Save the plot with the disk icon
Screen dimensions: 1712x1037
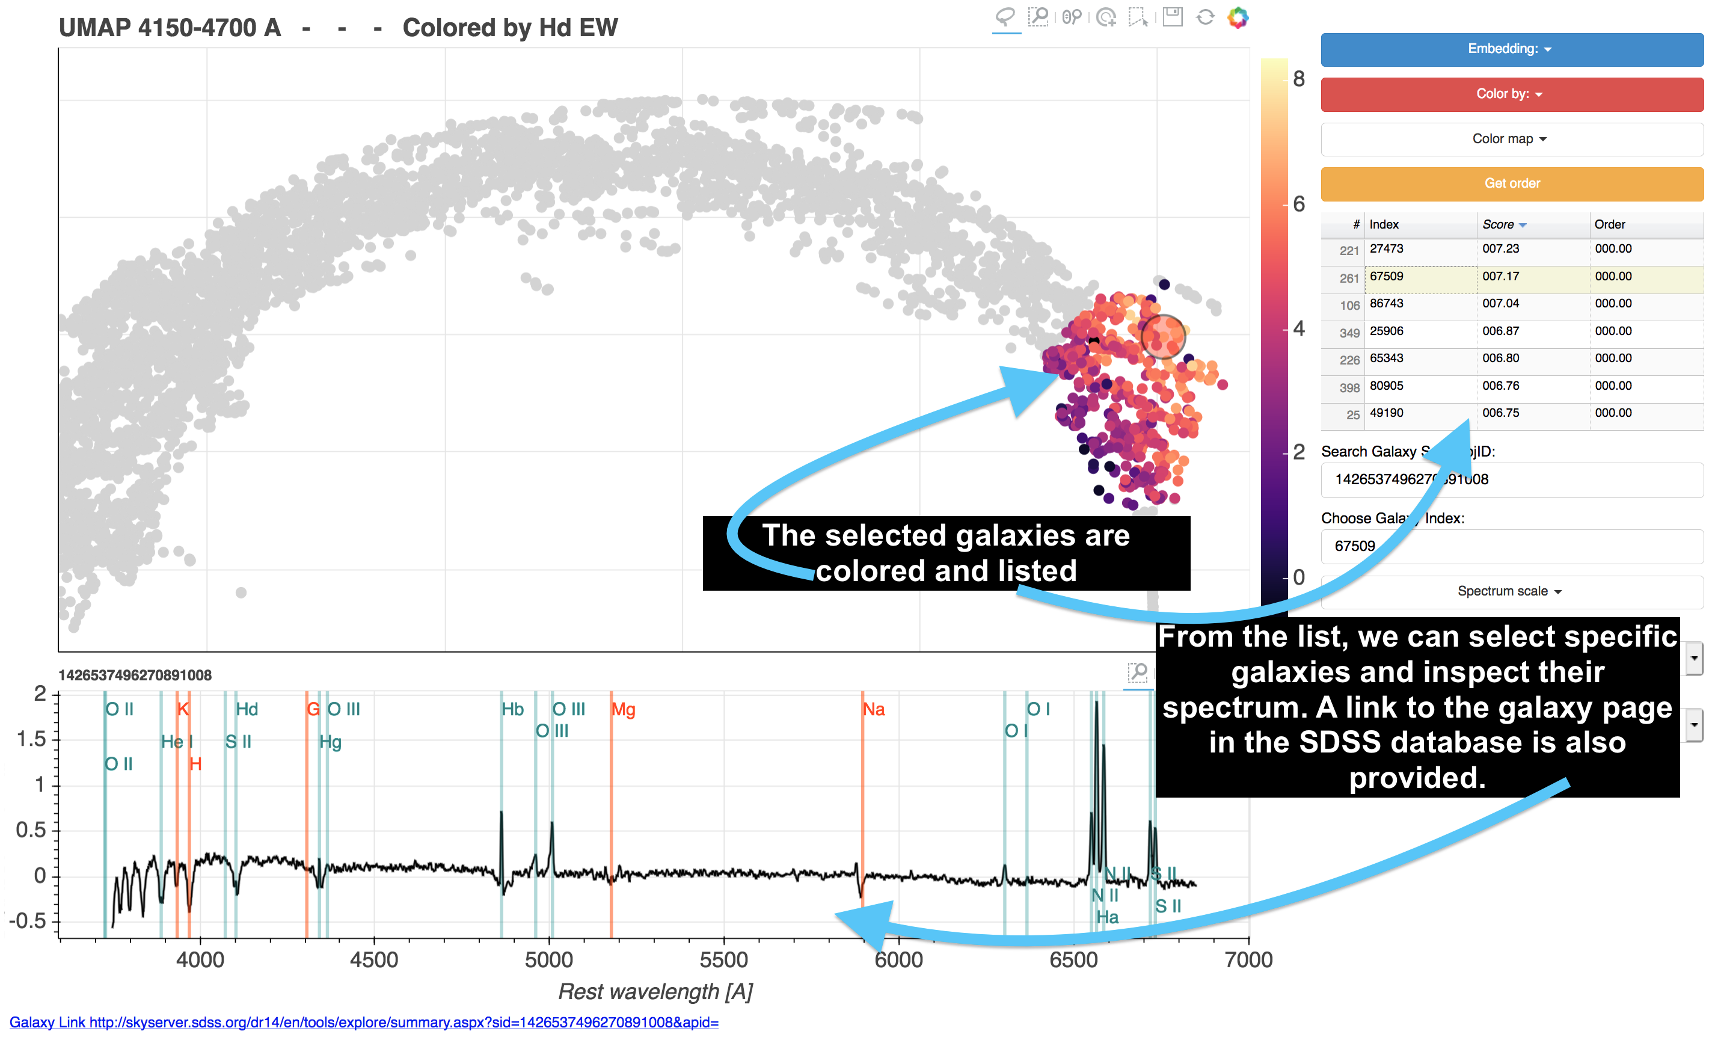click(x=1173, y=17)
